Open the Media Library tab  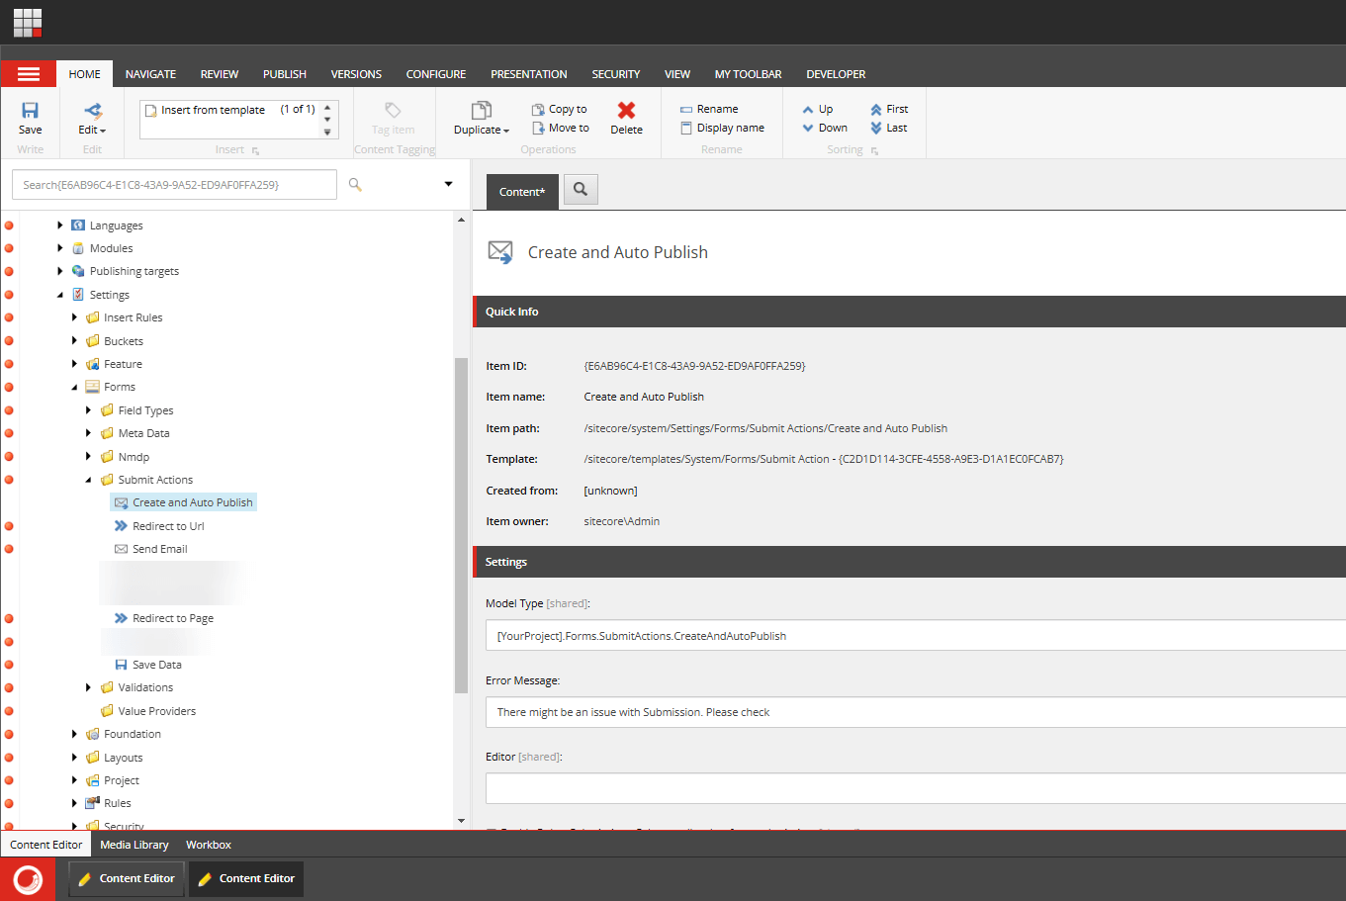pyautogui.click(x=135, y=845)
